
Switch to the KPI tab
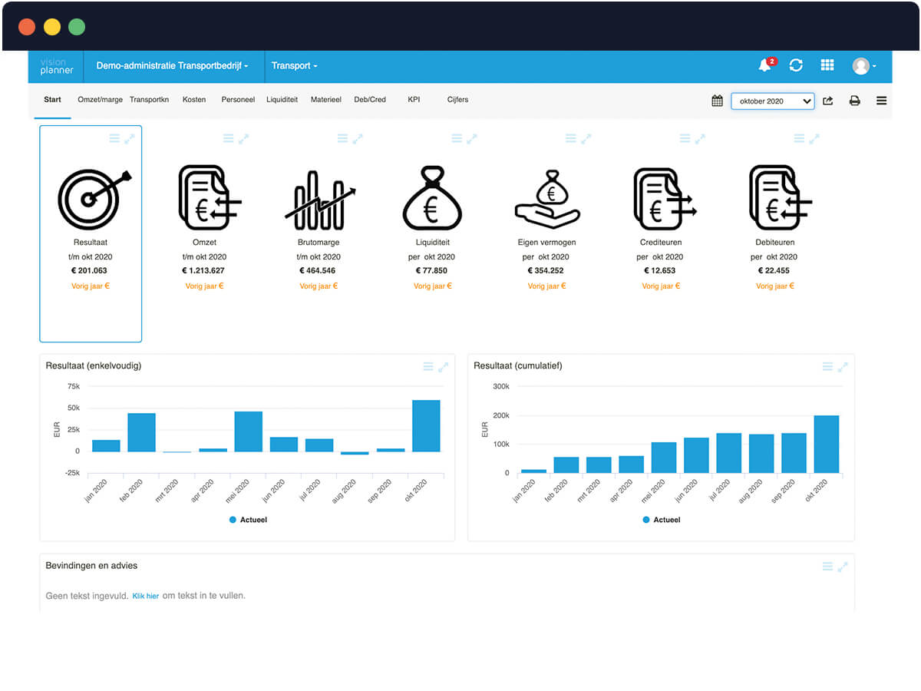(414, 100)
